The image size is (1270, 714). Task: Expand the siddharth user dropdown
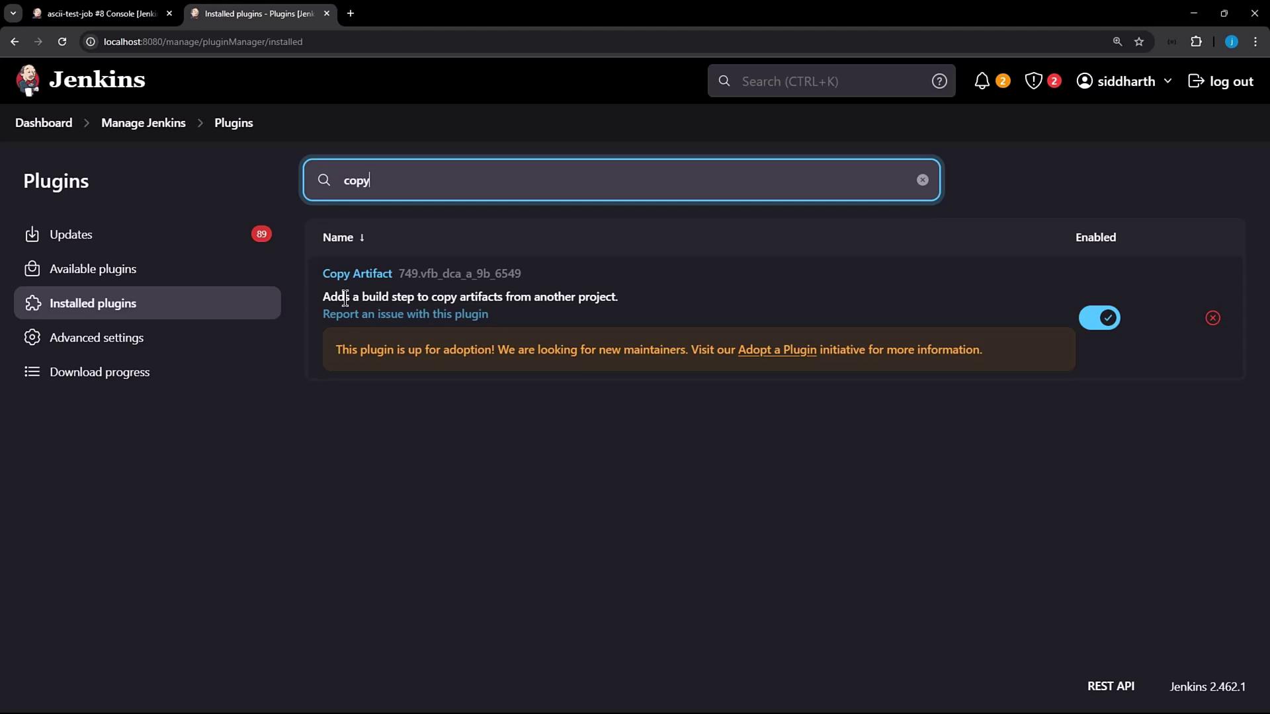(x=1167, y=81)
